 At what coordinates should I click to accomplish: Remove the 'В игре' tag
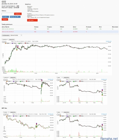click(8, 17)
